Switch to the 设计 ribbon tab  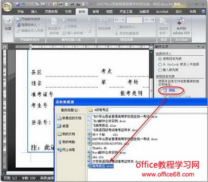coord(179,12)
